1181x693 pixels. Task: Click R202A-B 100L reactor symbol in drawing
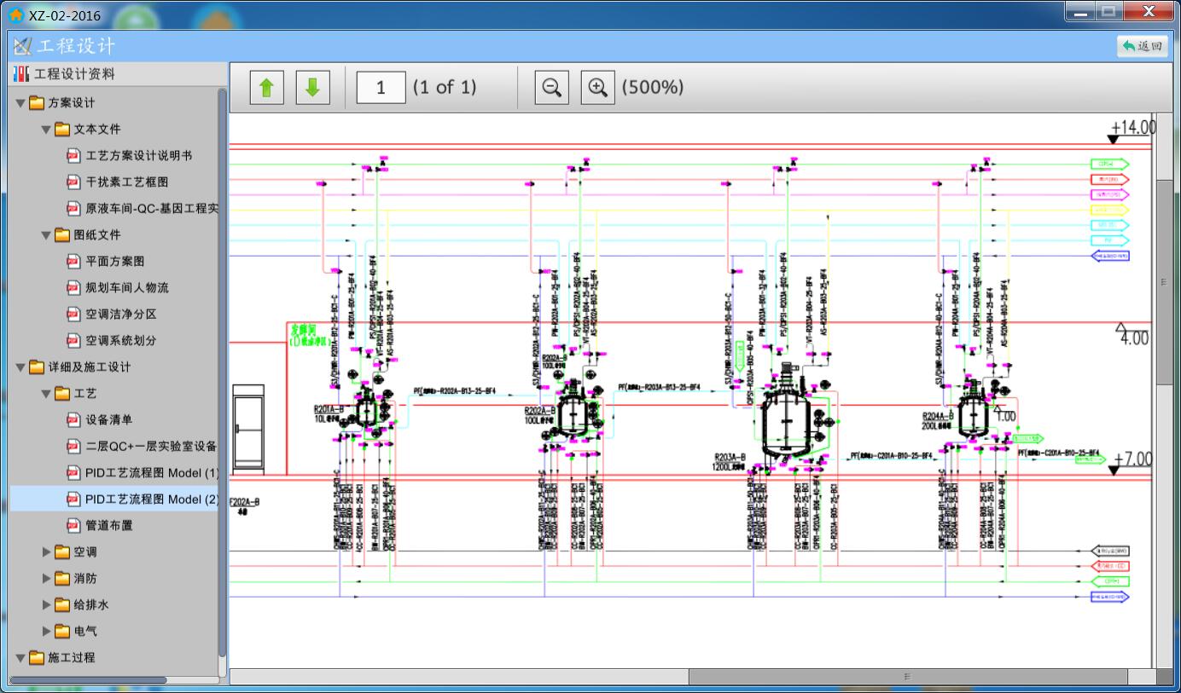573,413
